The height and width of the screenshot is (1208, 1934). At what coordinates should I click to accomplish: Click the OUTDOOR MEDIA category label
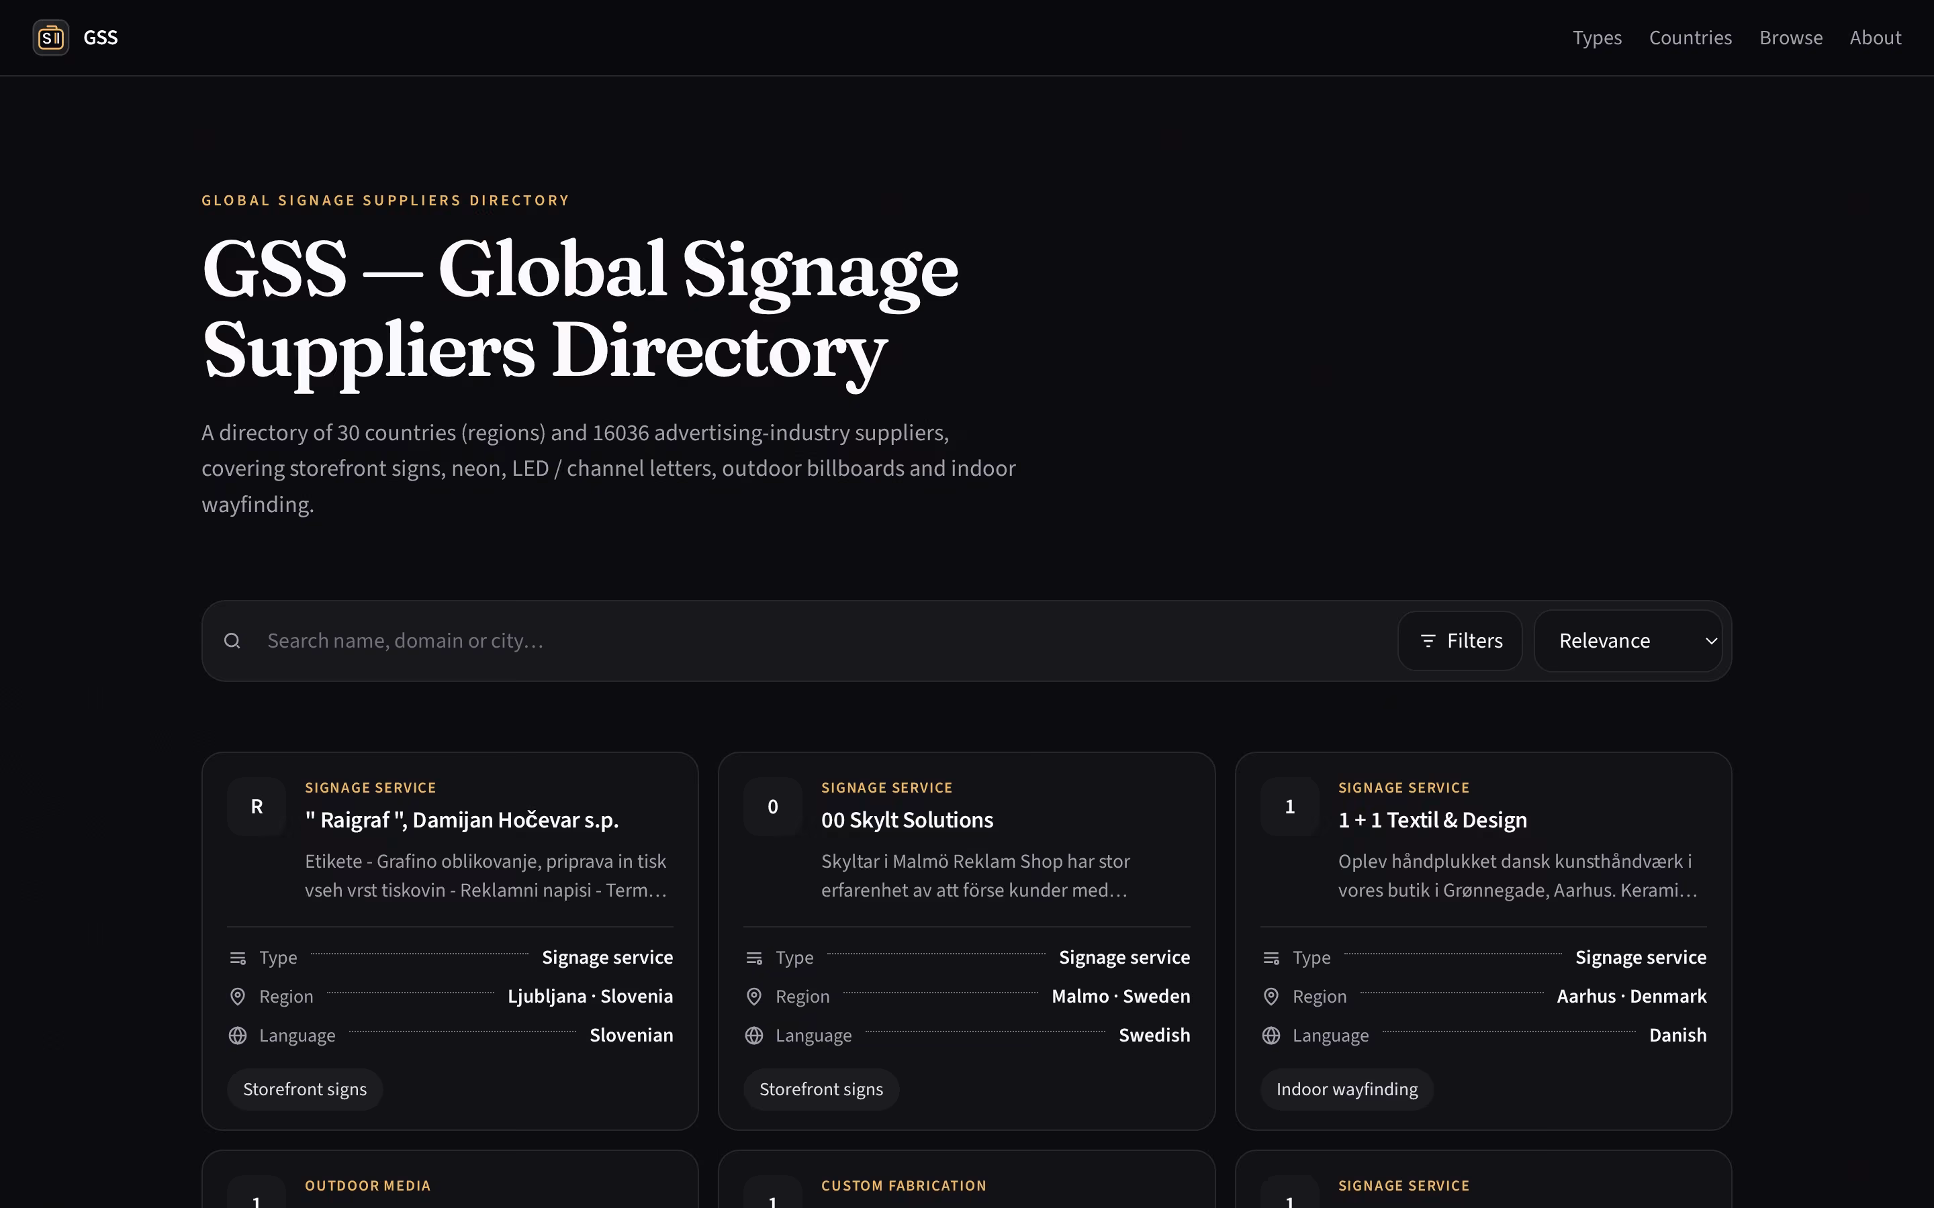click(367, 1186)
